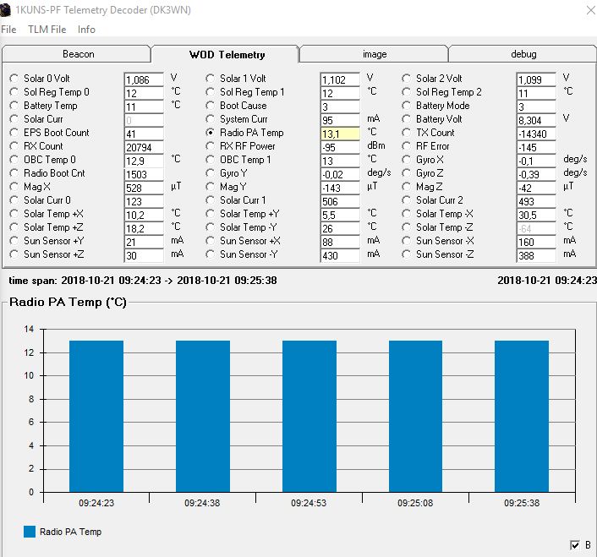
Task: Pick the Gyro Z radio button
Action: coord(407,173)
